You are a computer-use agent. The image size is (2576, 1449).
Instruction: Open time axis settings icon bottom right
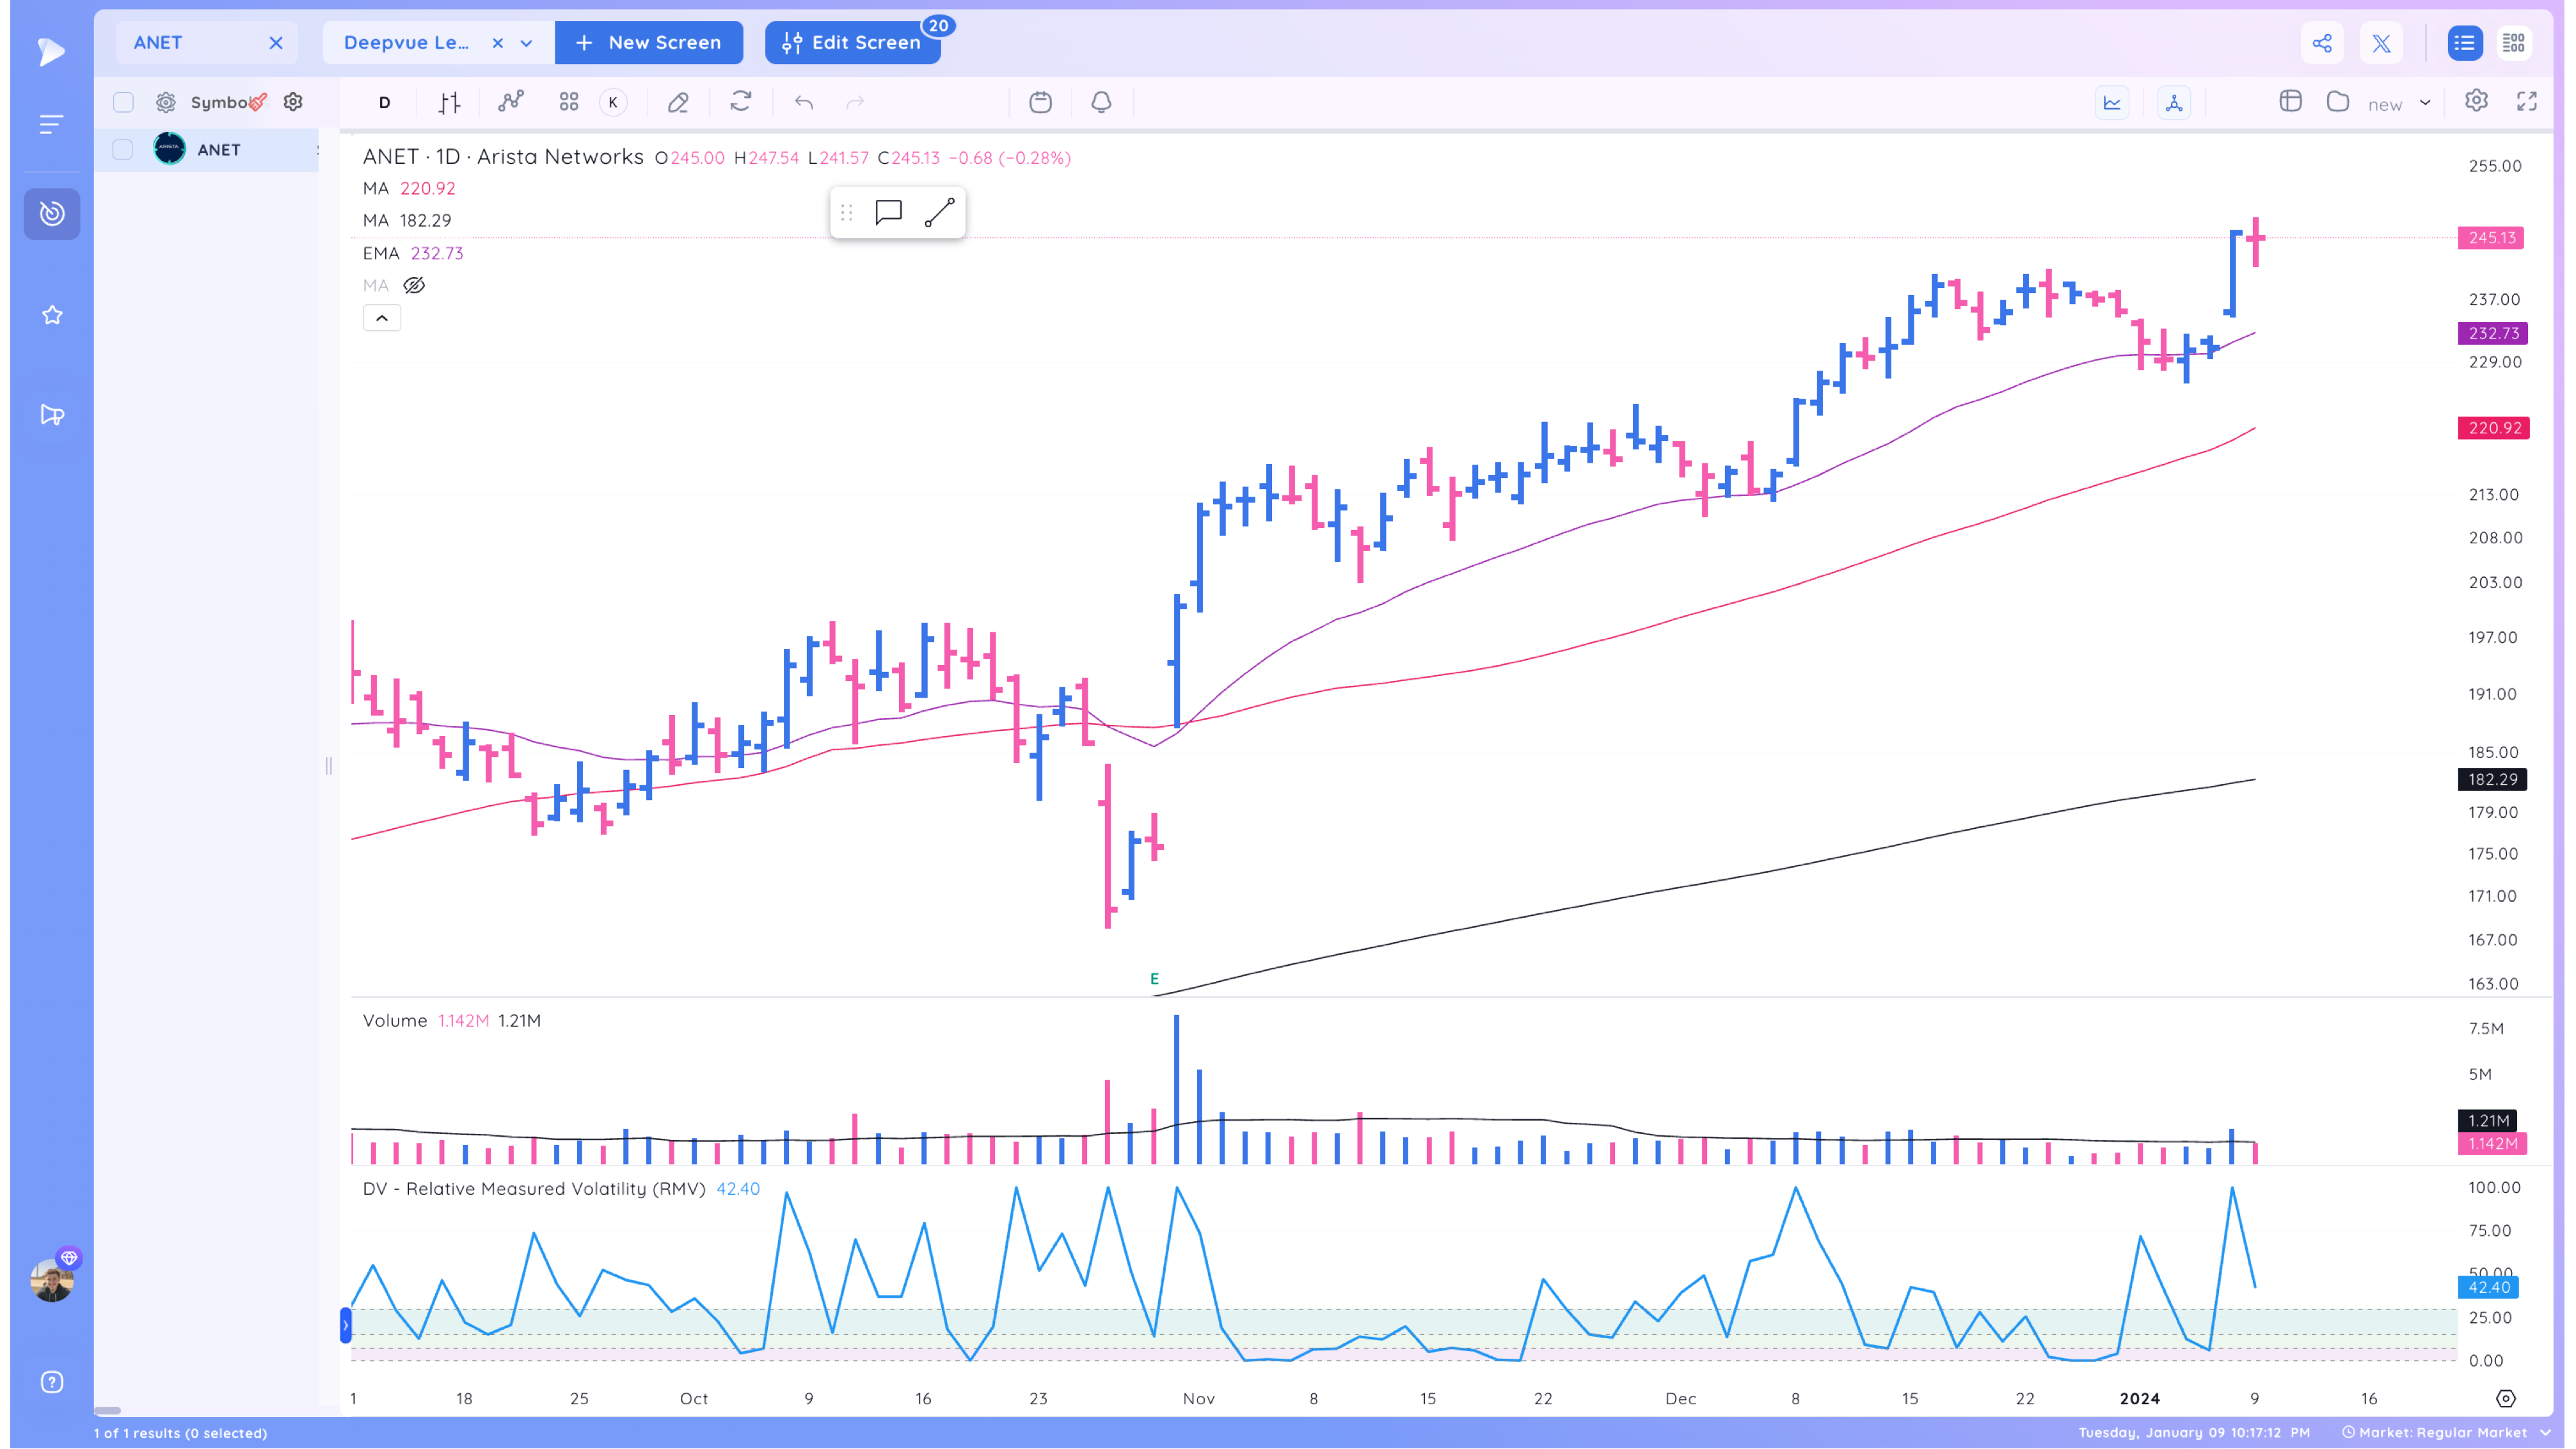click(2505, 1398)
